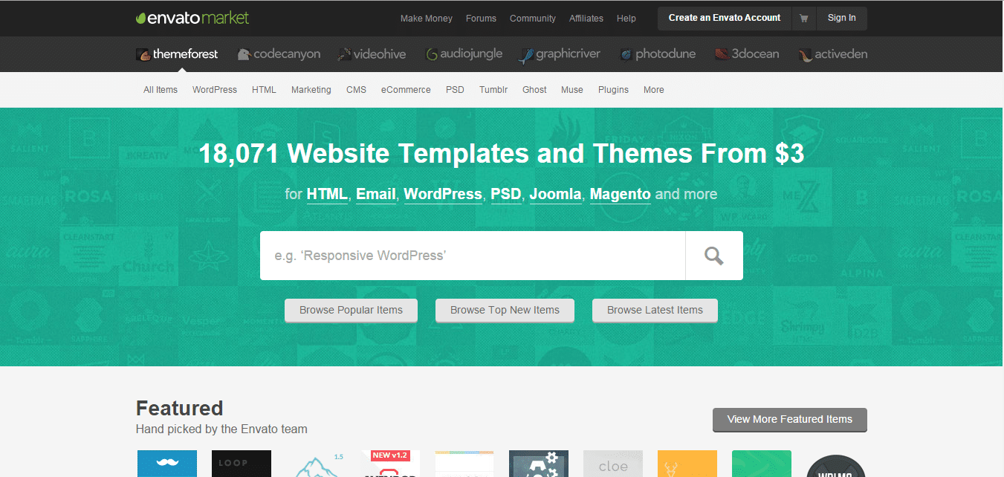Click Browse Popular Items button
This screenshot has height=477, width=1004.
[351, 311]
